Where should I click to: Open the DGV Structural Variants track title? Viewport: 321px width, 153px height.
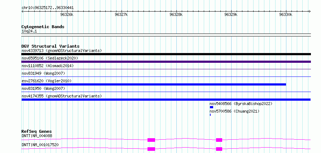(x=50, y=46)
